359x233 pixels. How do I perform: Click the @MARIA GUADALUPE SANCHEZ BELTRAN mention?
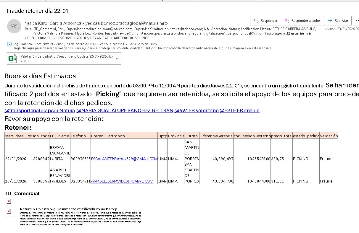(x=125, y=110)
